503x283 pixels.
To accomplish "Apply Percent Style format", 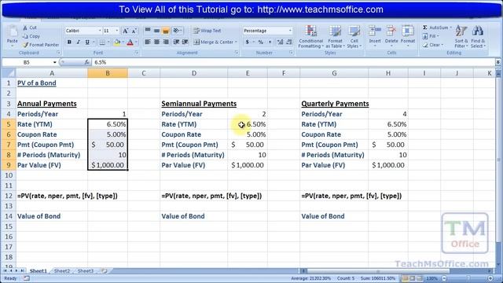I will pos(261,42).
